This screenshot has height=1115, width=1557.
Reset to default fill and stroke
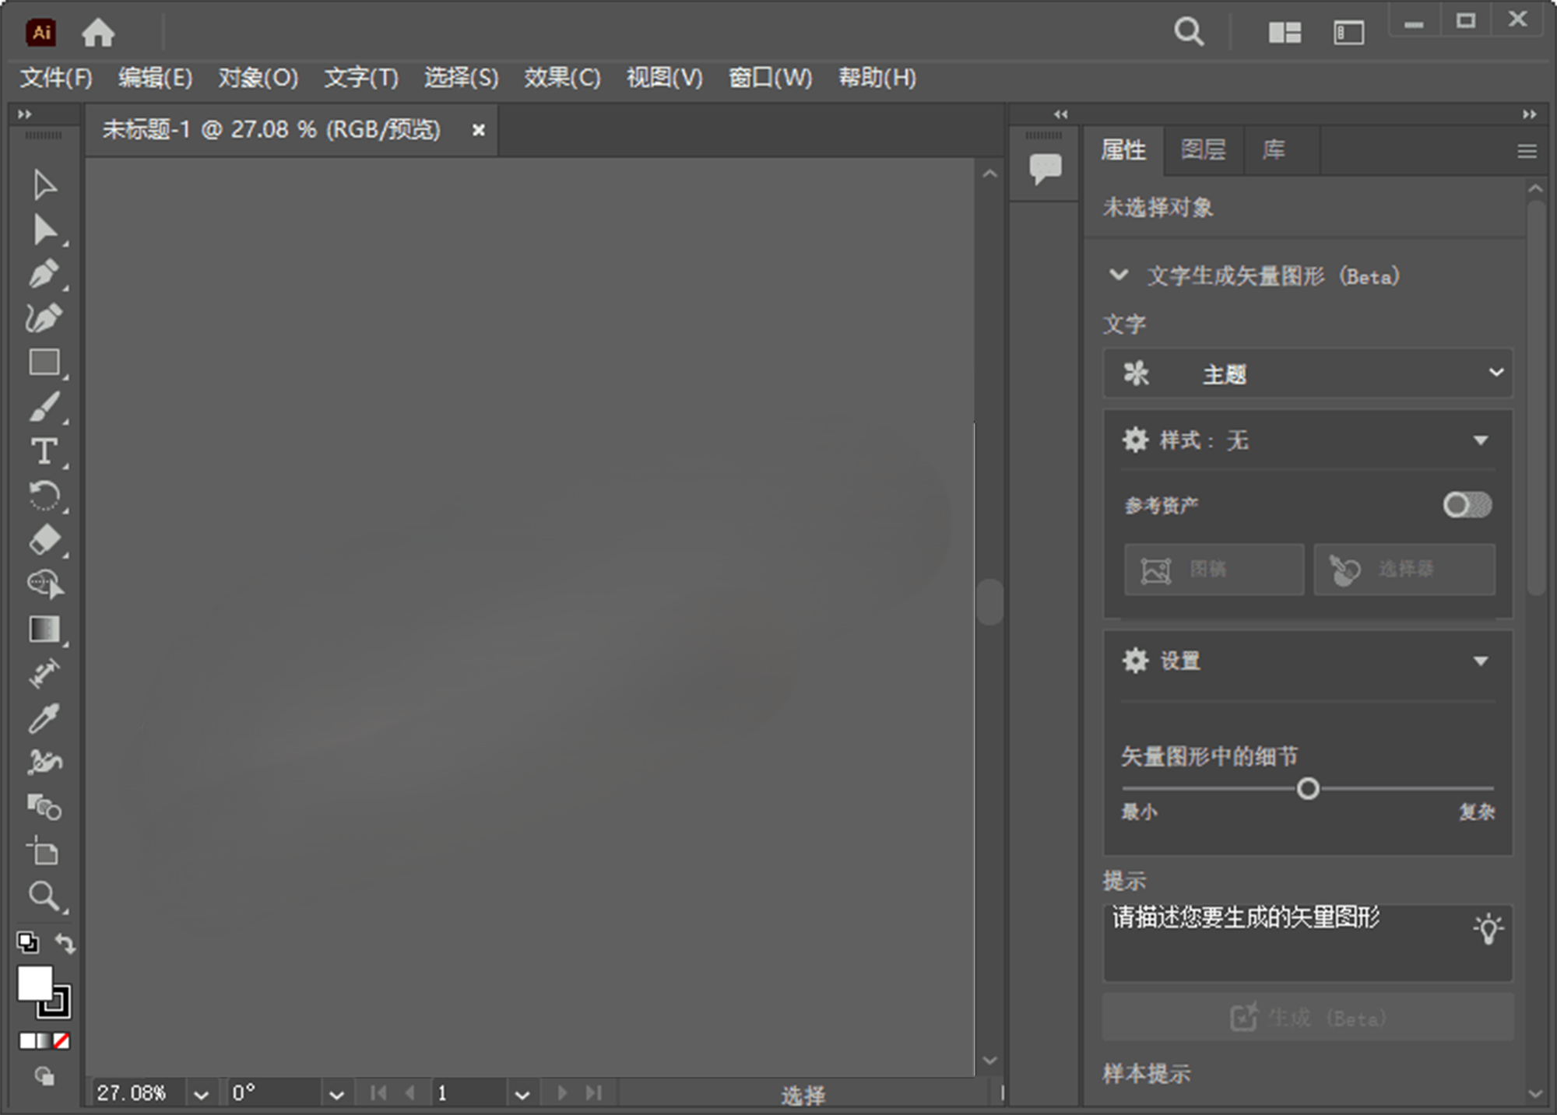point(28,942)
